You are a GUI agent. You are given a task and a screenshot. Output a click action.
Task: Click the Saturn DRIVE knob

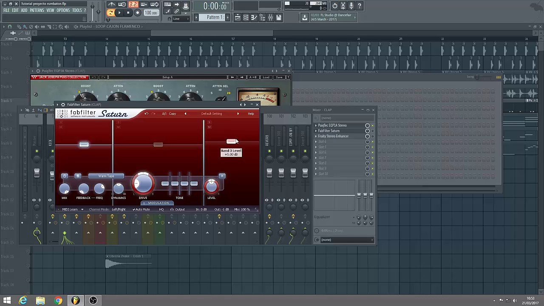click(x=143, y=184)
